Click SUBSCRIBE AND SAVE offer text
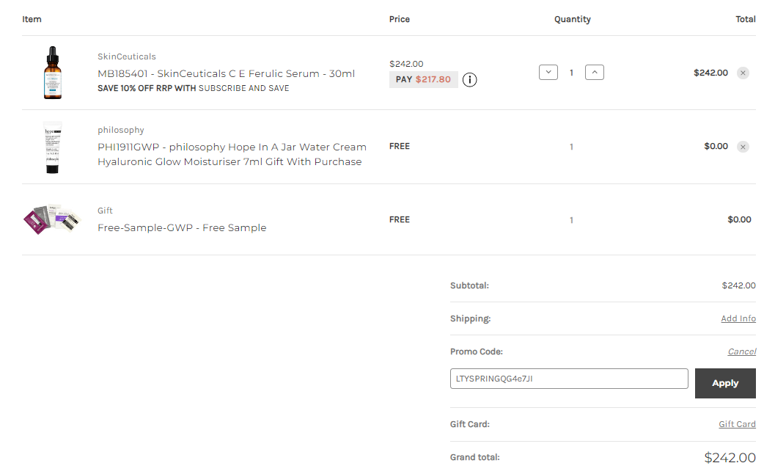 pyautogui.click(x=243, y=88)
